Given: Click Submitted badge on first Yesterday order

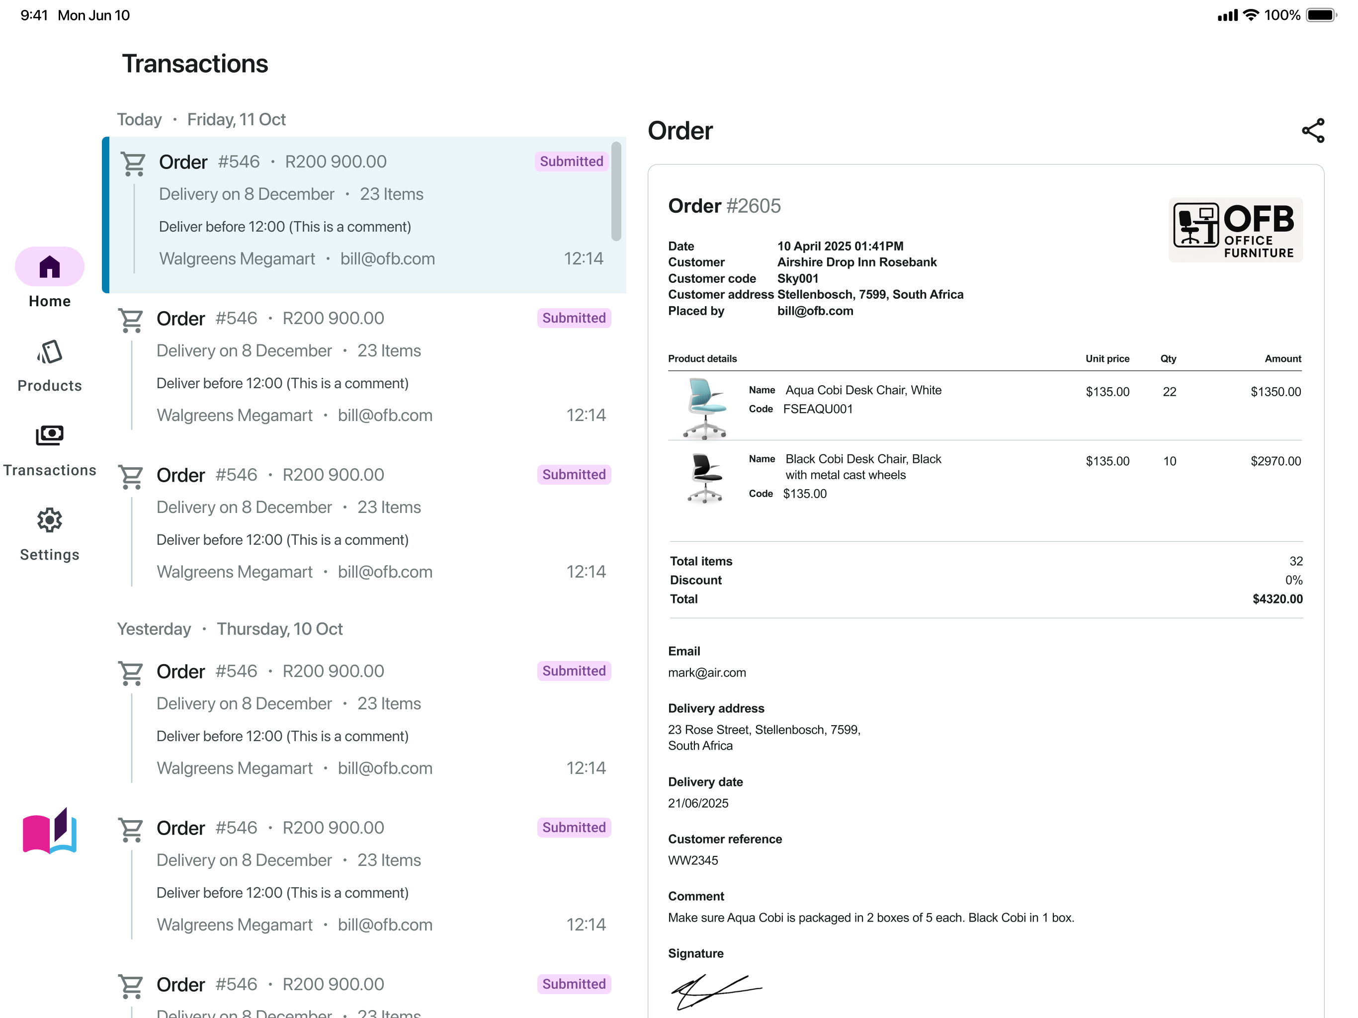Looking at the screenshot, I should 574,671.
